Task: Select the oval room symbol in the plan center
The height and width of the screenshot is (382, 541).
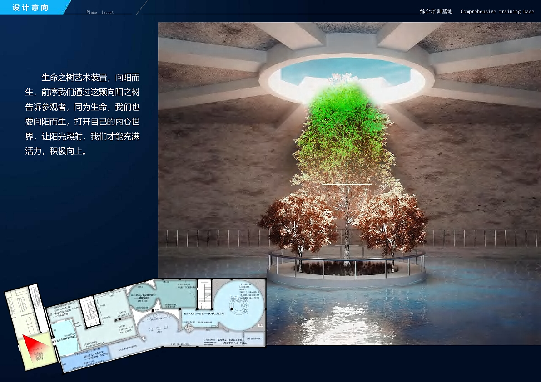Action: pos(158,323)
